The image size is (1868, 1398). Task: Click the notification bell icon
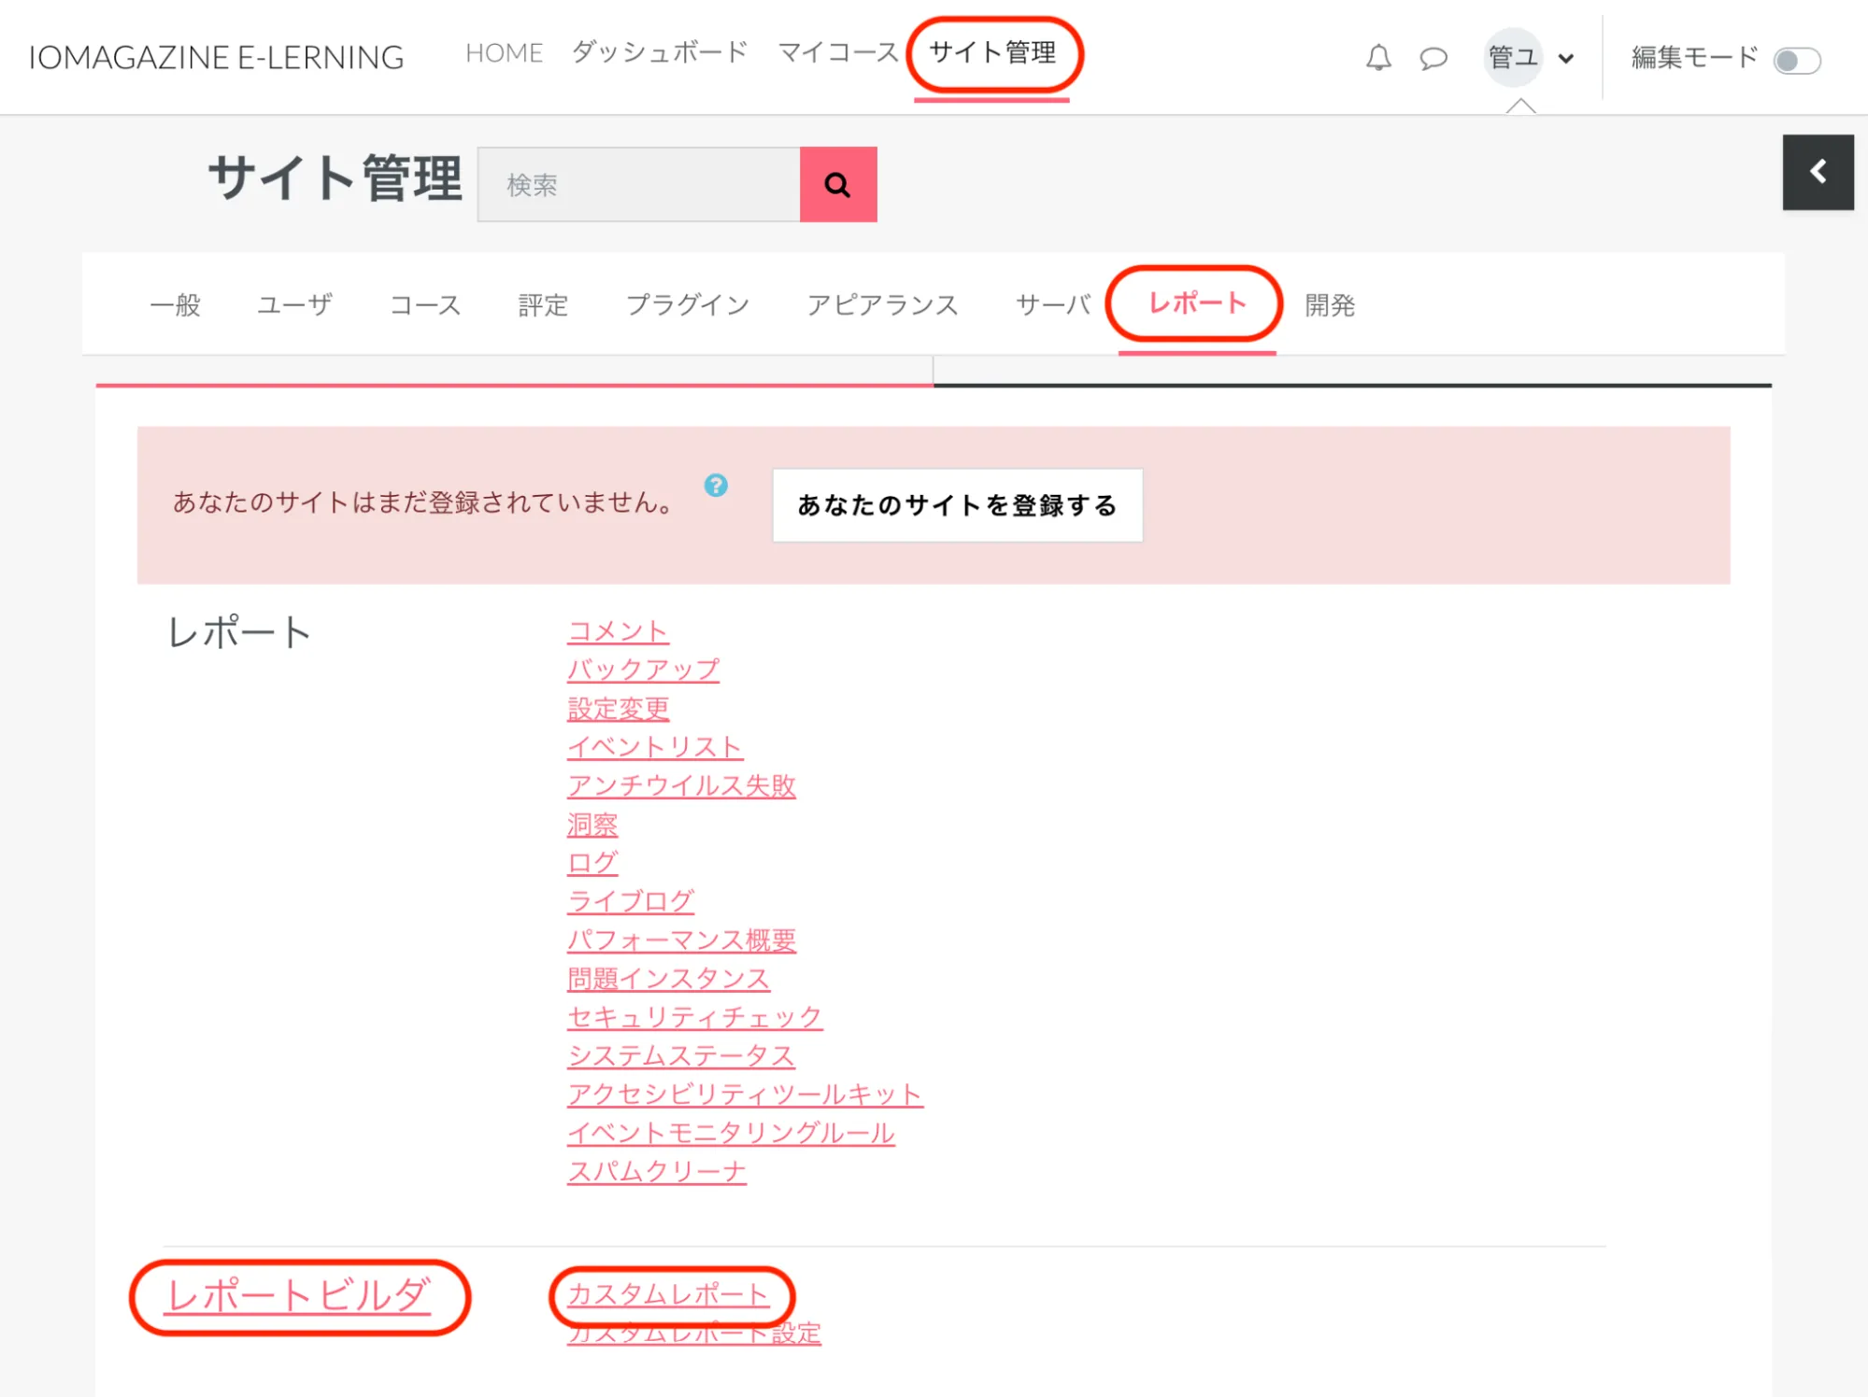coord(1378,58)
